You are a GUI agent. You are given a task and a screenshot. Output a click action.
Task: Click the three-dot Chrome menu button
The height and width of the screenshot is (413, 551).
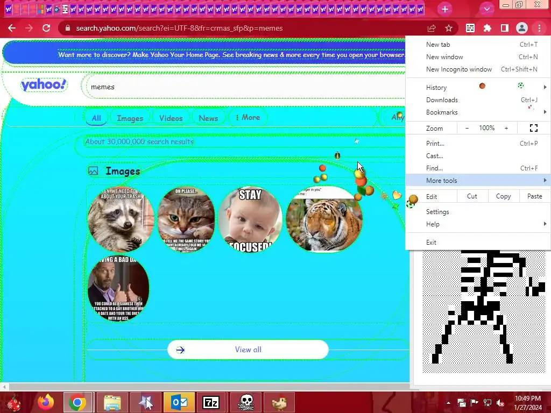539,28
